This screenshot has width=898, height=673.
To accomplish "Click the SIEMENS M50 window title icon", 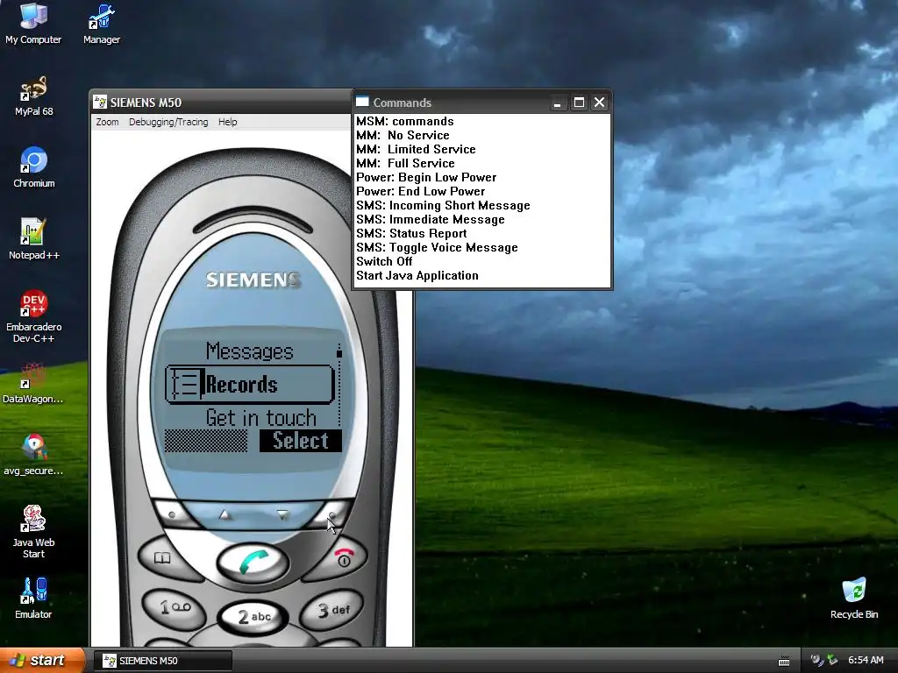I will (x=100, y=103).
